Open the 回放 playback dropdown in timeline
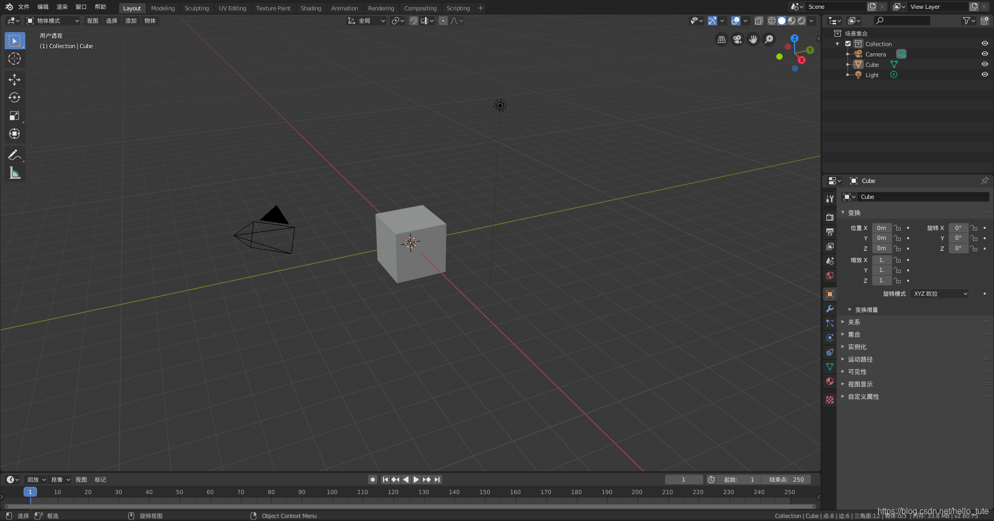The width and height of the screenshot is (994, 521). [36, 480]
